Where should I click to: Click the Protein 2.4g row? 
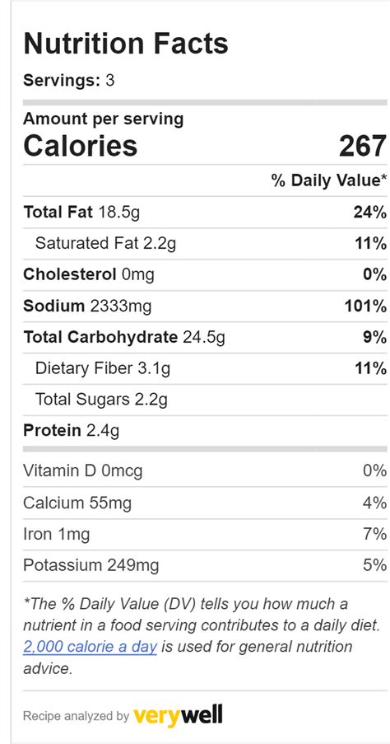point(205,431)
